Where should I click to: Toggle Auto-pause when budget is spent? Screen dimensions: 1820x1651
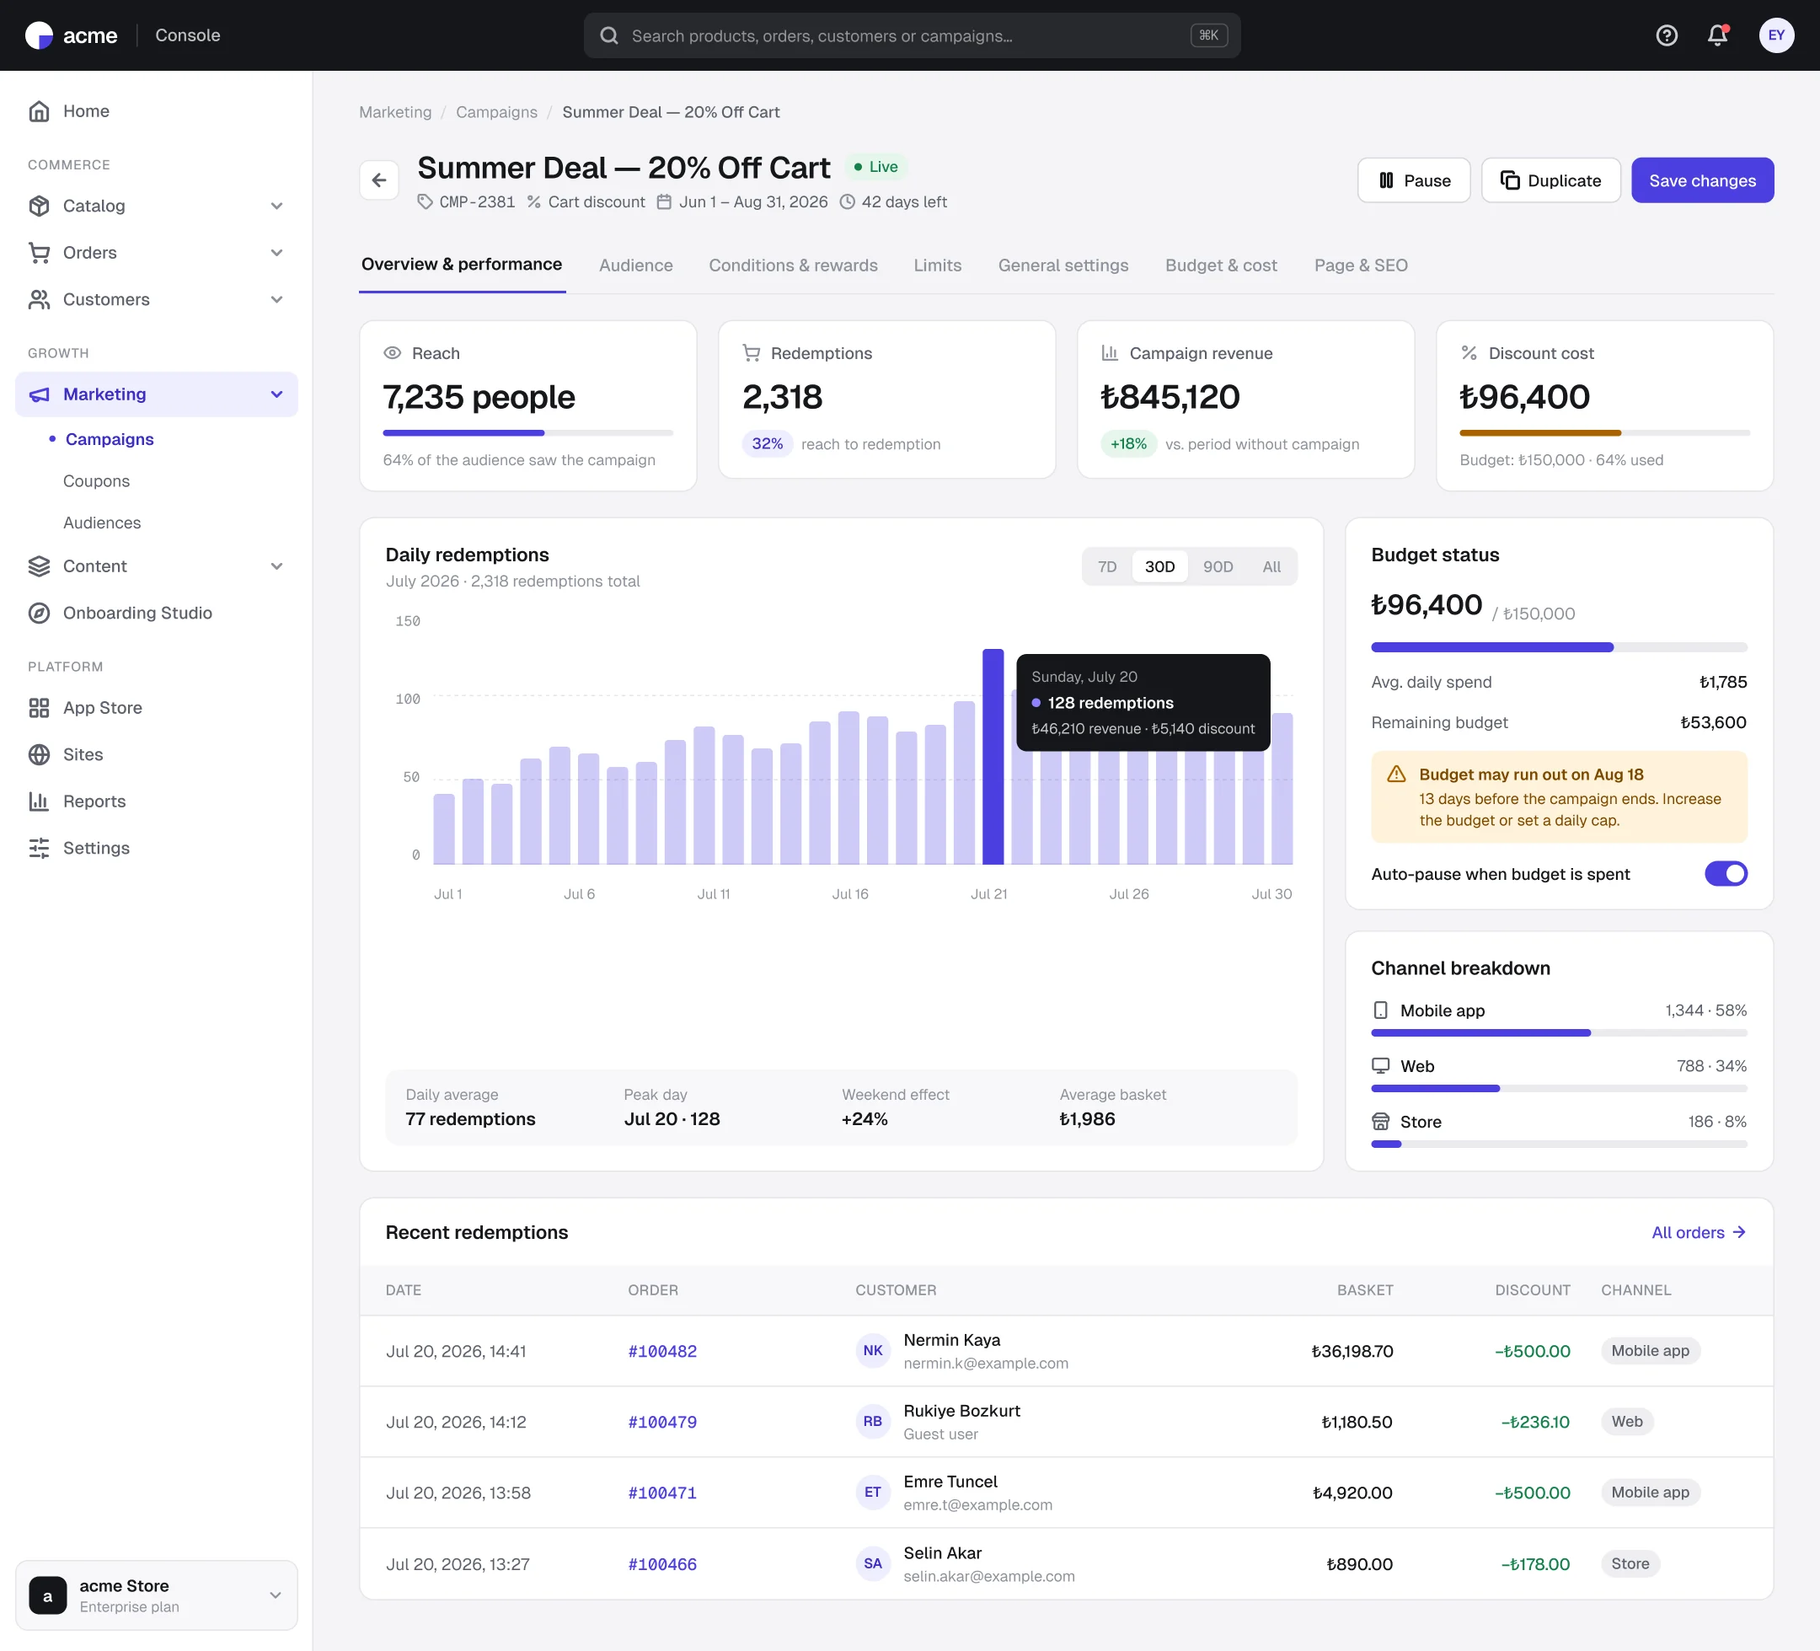pos(1726,874)
